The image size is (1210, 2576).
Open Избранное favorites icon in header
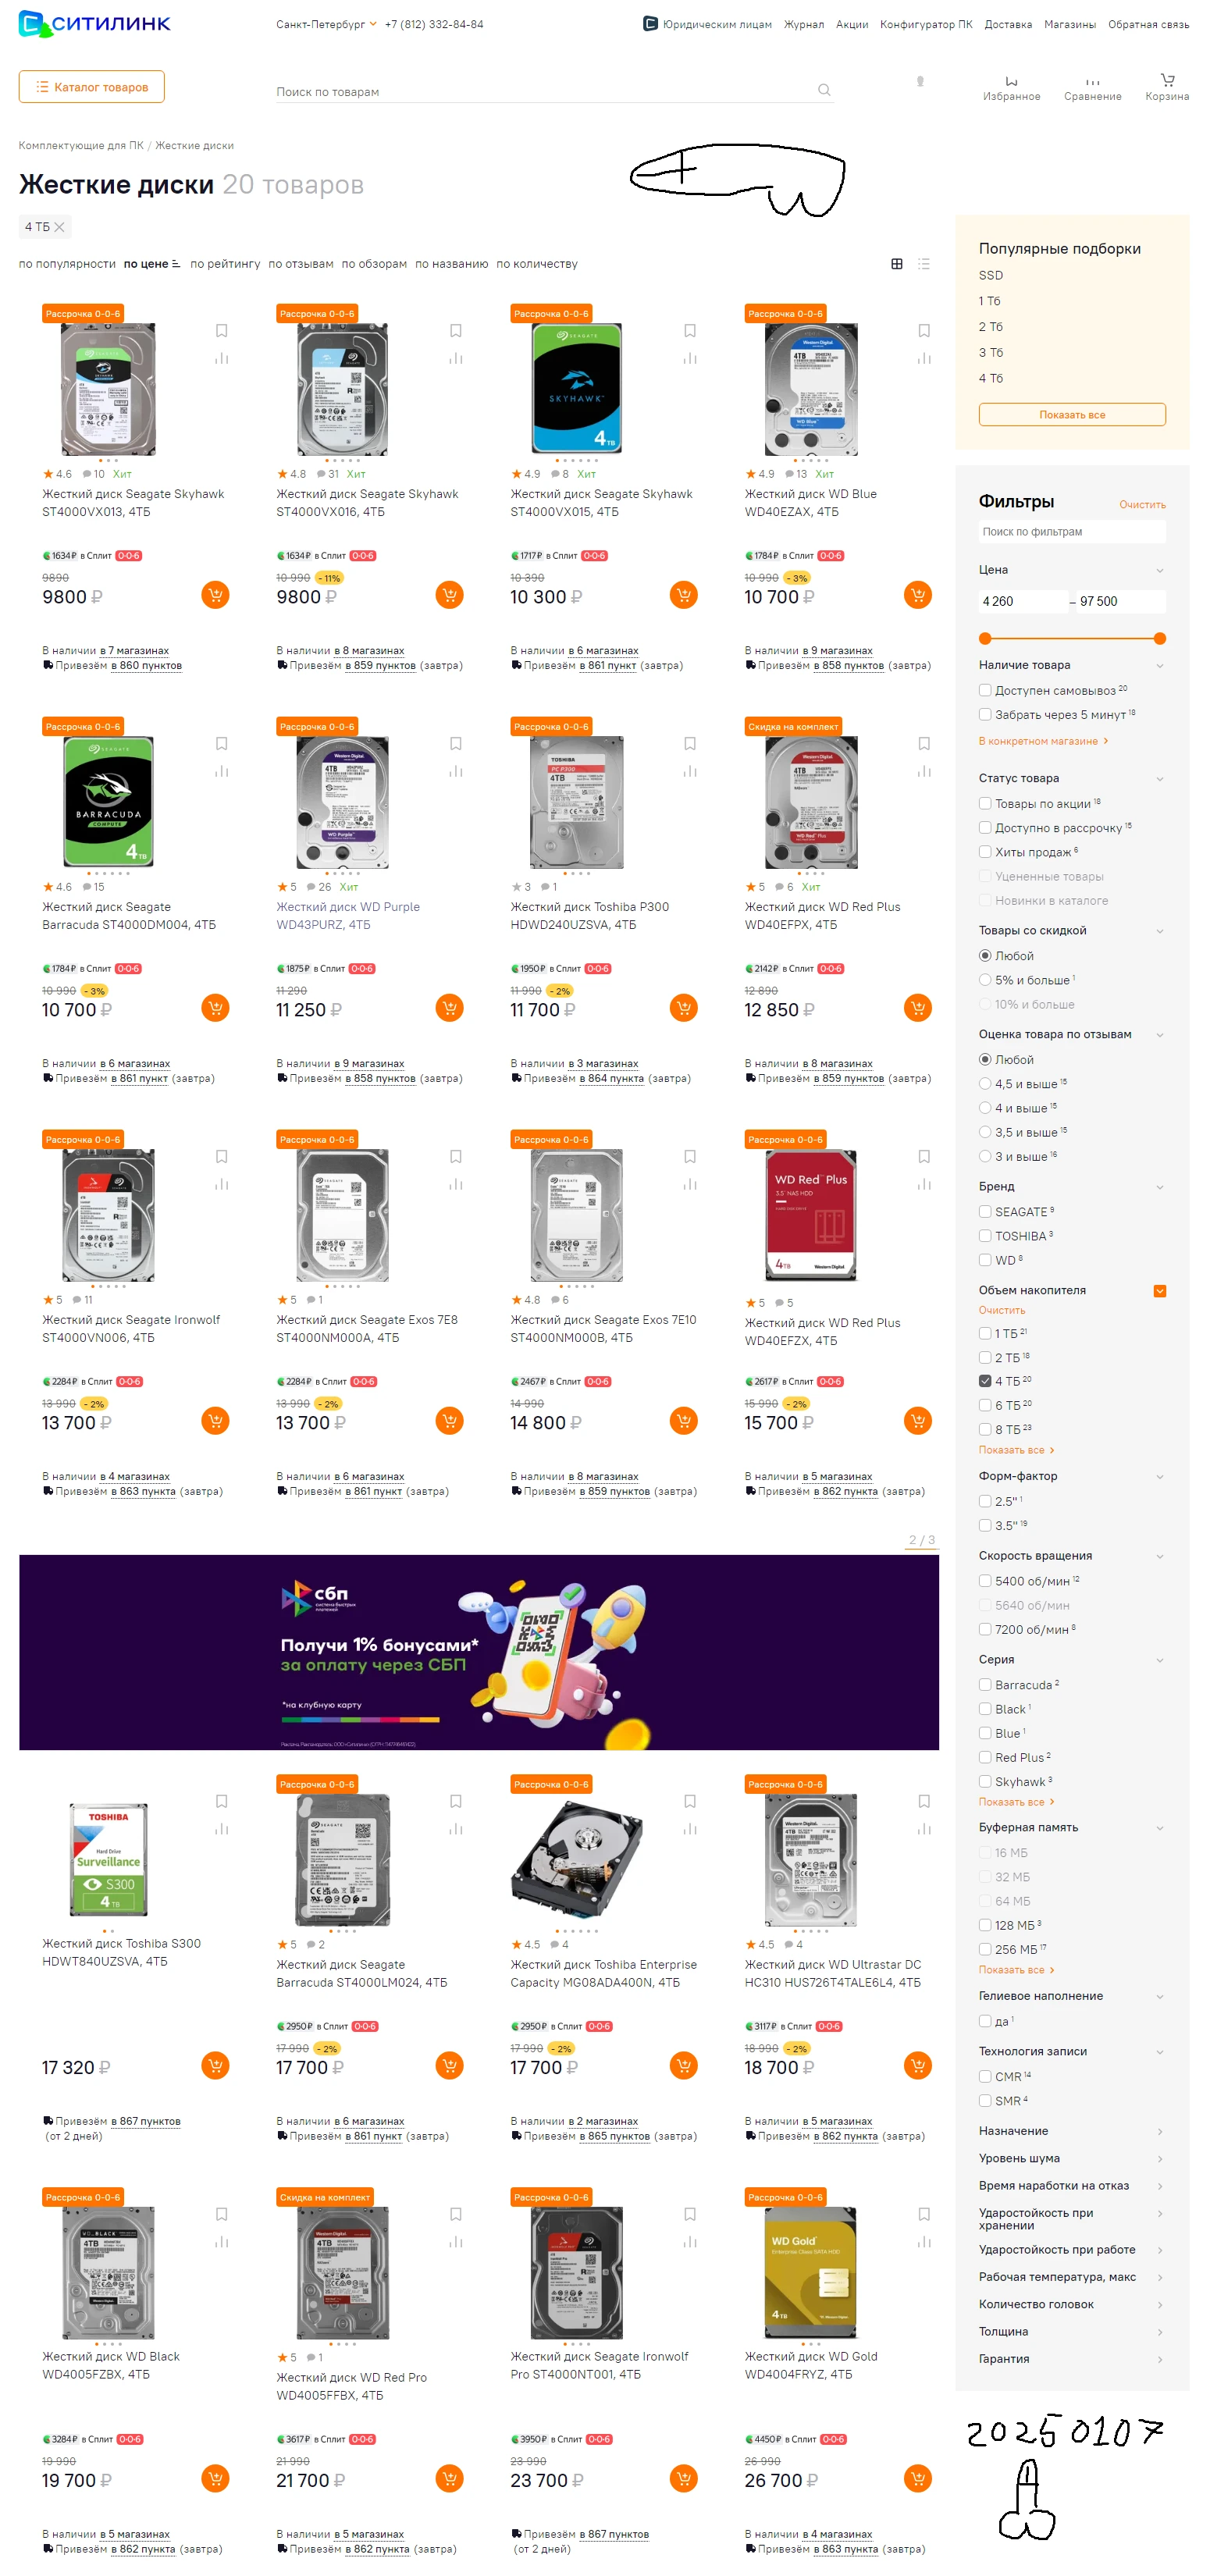(1011, 87)
